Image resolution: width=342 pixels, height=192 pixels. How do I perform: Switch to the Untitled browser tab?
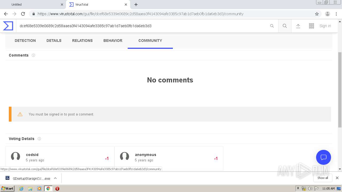(33, 5)
